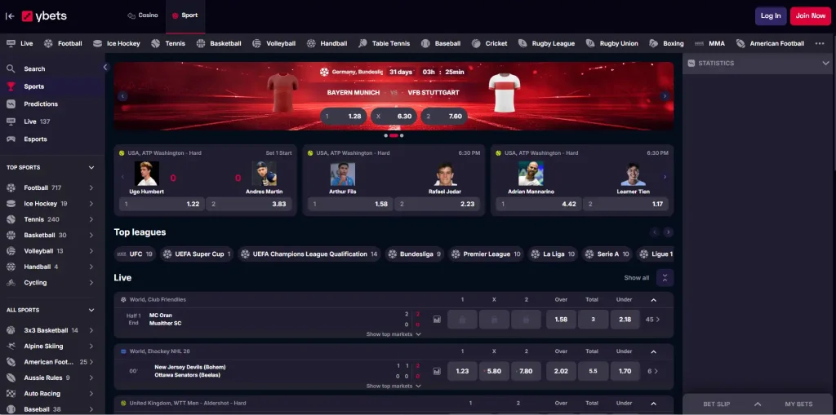Expand Tennis 240 in the sidebar
This screenshot has height=415, width=836.
[x=91, y=219]
